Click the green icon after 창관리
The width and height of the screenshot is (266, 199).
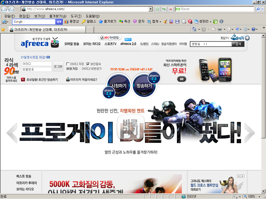click(215, 22)
